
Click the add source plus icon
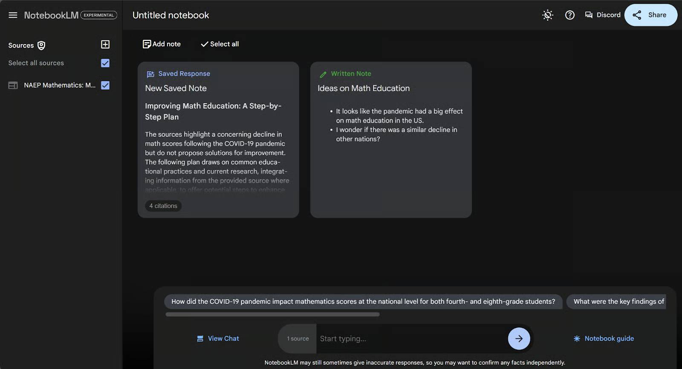click(105, 45)
